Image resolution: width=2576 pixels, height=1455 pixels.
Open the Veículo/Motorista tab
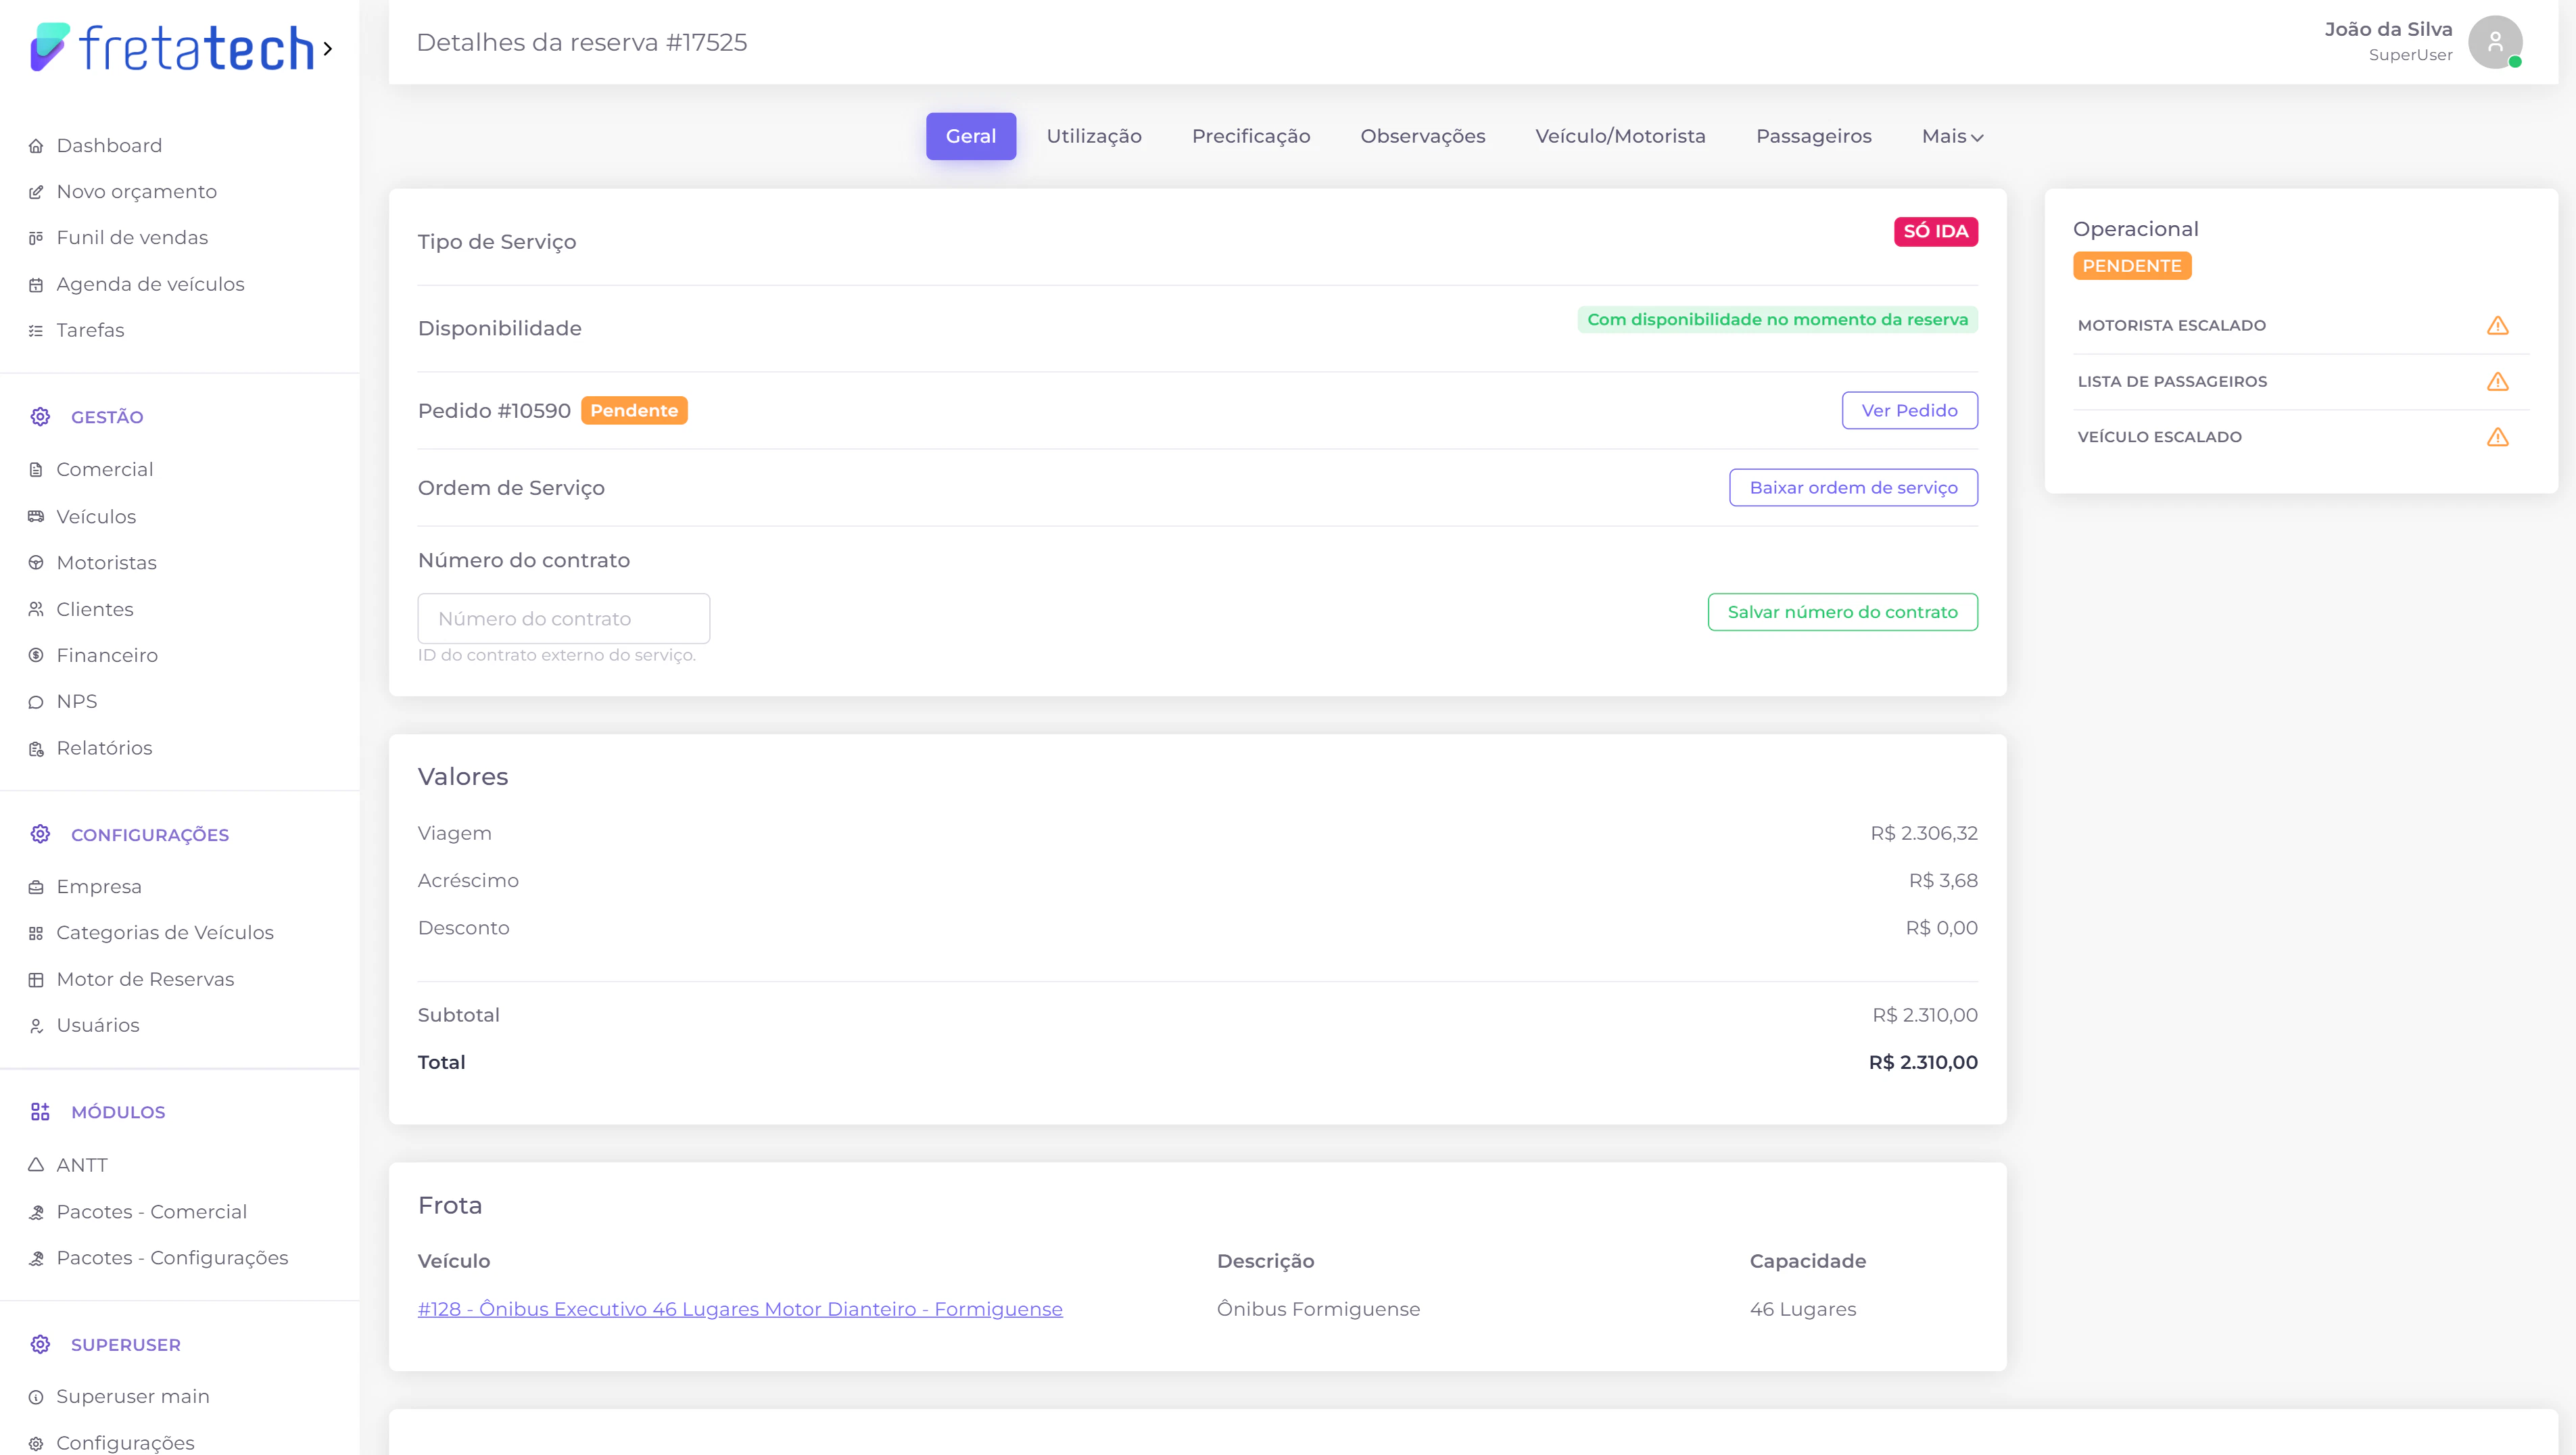click(x=1620, y=136)
